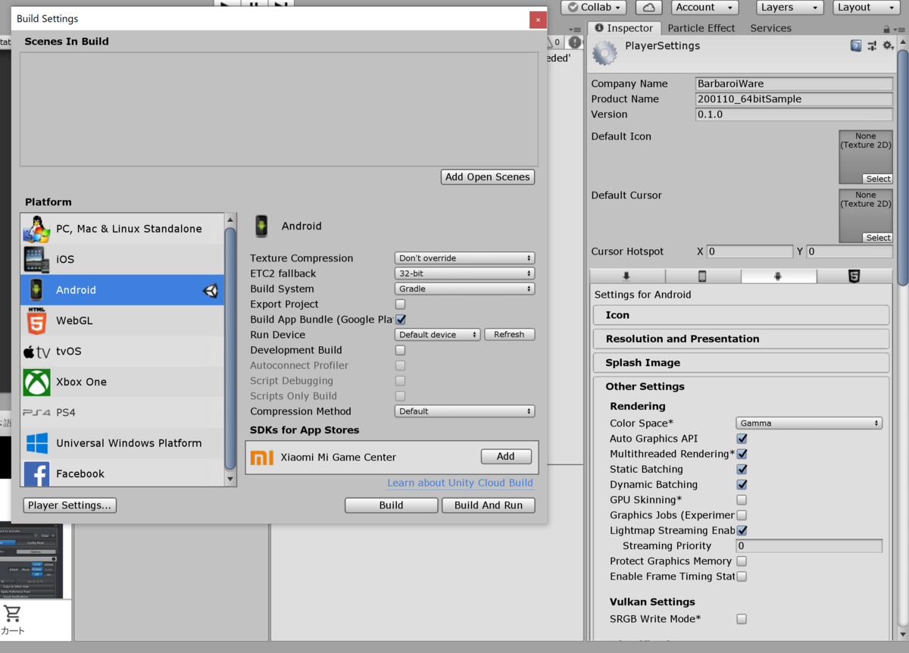This screenshot has width=909, height=653.
Task: Toggle Auto Graphics API checkbox
Action: [742, 439]
